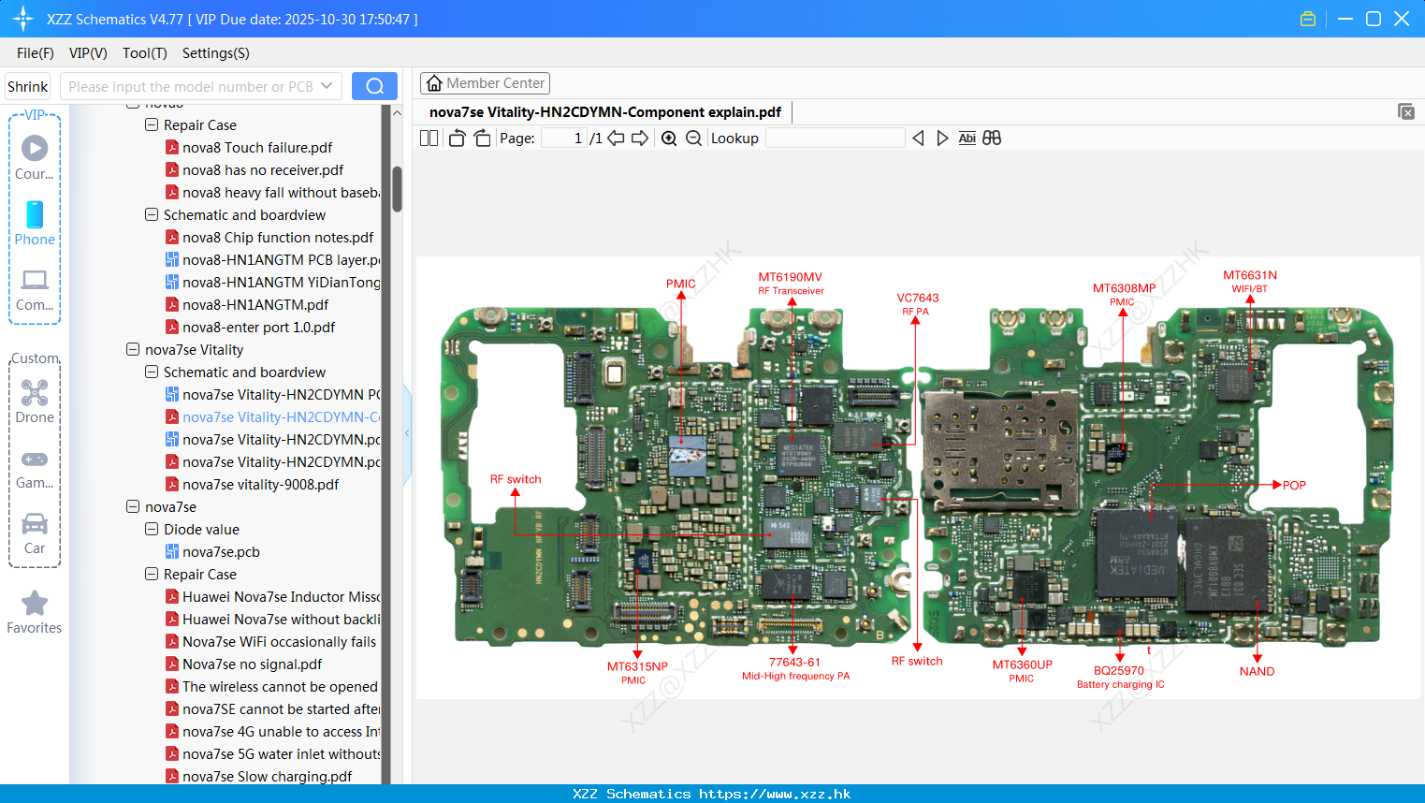The height and width of the screenshot is (803, 1425).
Task: Toggle the two-page side-by-side view icon
Action: pyautogui.click(x=429, y=138)
